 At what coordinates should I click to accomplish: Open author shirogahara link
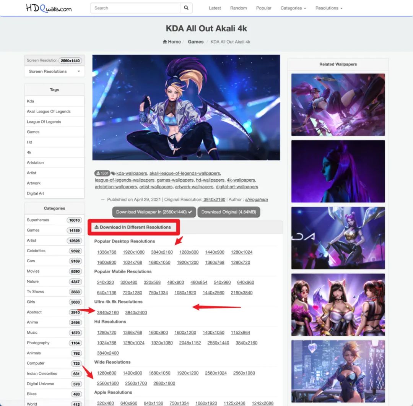[257, 200]
